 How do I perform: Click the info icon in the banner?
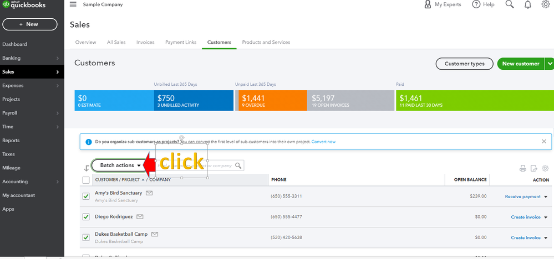89,142
